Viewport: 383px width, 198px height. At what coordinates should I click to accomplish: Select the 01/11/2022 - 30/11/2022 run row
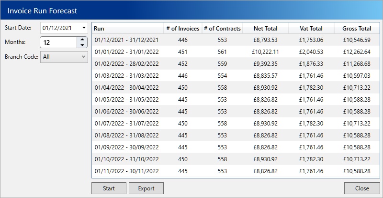click(x=126, y=171)
